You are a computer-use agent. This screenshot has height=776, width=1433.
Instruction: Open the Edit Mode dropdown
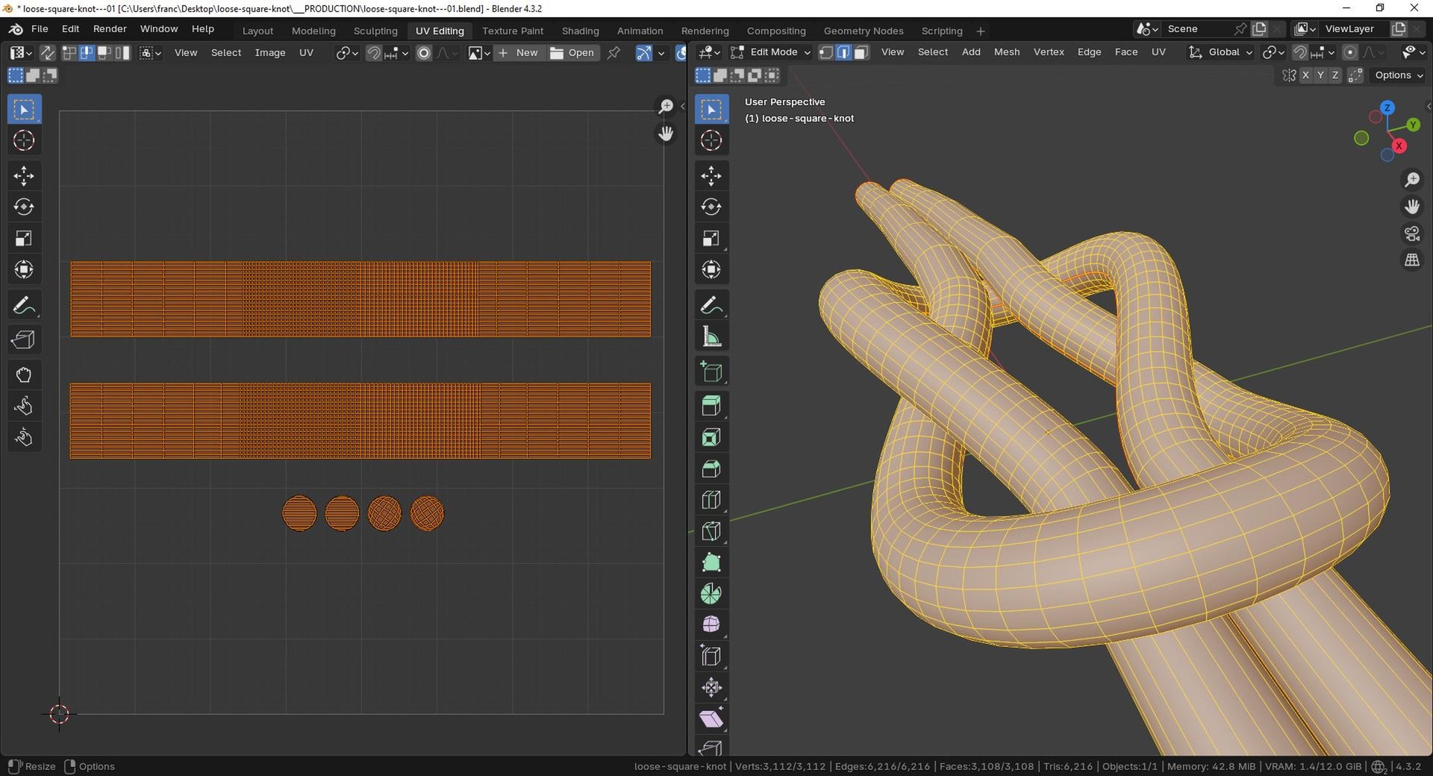click(770, 52)
